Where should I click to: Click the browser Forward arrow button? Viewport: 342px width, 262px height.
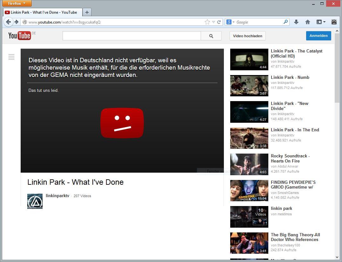(17, 22)
